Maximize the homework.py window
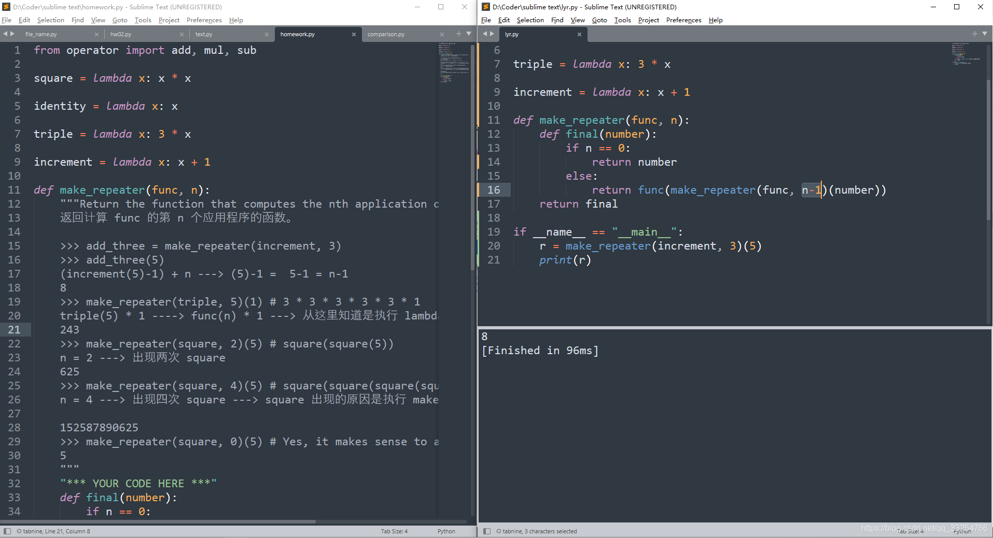Image resolution: width=993 pixels, height=538 pixels. pyautogui.click(x=441, y=7)
